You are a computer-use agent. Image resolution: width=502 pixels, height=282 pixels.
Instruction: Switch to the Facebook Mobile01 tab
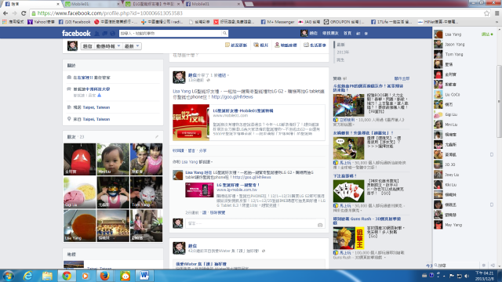coord(213,4)
